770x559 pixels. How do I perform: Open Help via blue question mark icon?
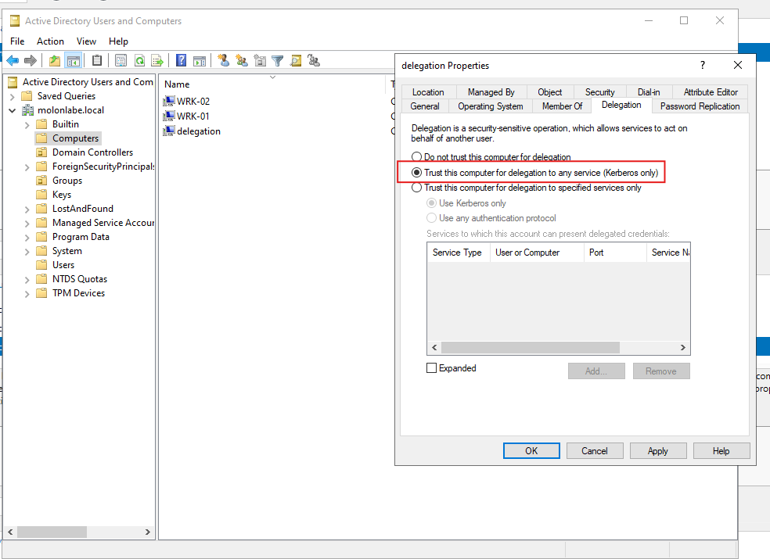tap(181, 60)
